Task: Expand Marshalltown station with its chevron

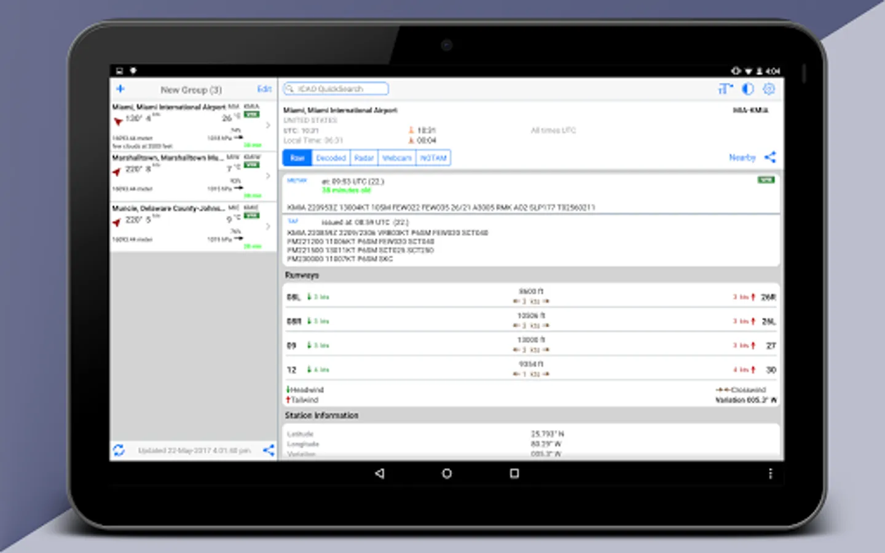Action: 268,176
